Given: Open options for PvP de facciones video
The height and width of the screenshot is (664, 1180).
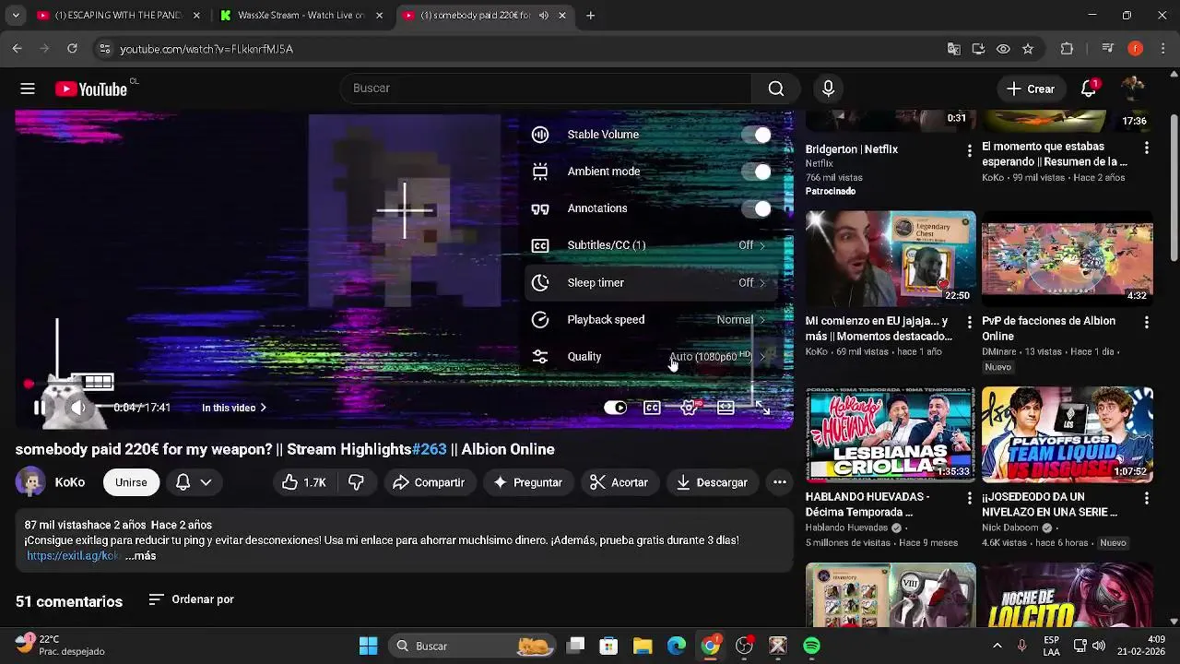Looking at the screenshot, I should (1146, 322).
